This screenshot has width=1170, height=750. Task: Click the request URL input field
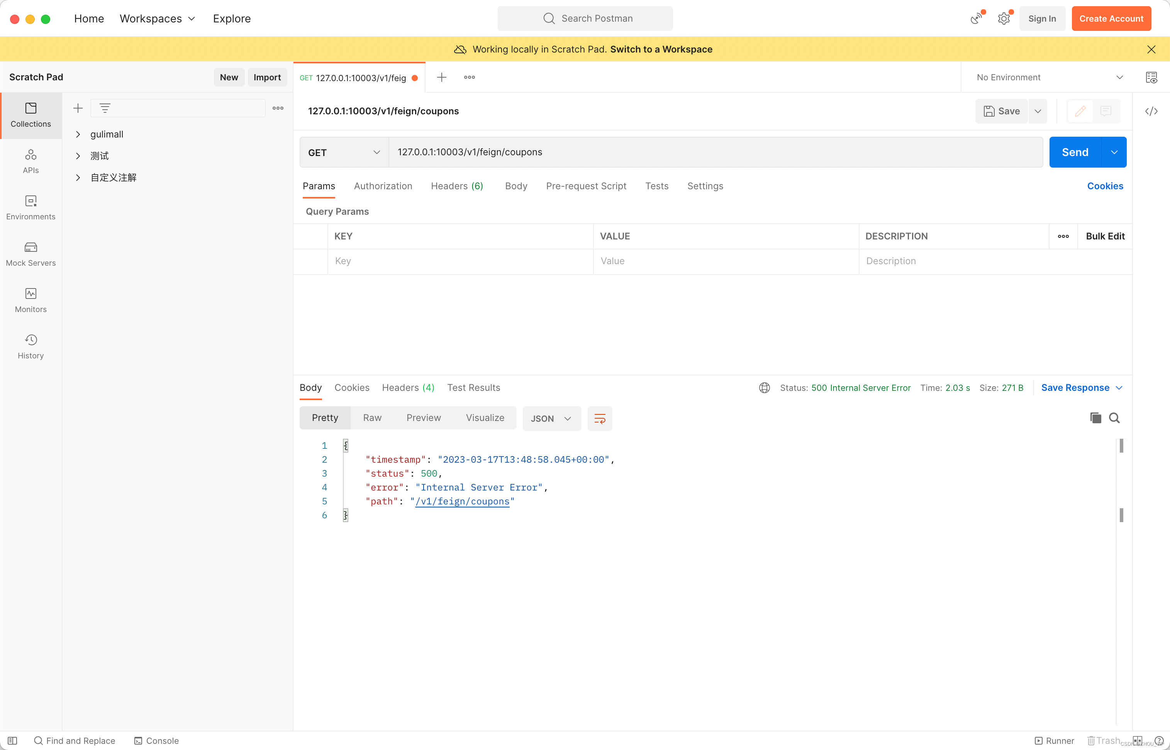(x=715, y=153)
